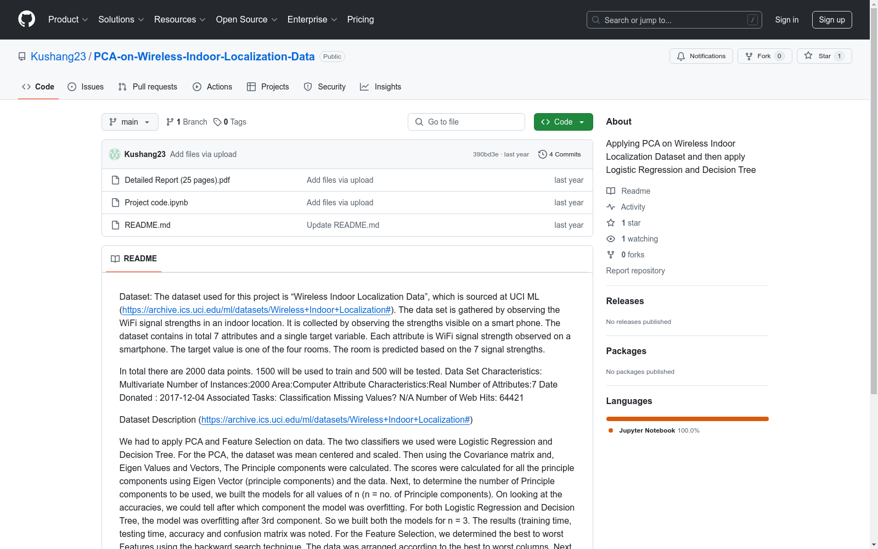Expand the Open Source menu
Screen dimensions: 878x549
coord(246,20)
